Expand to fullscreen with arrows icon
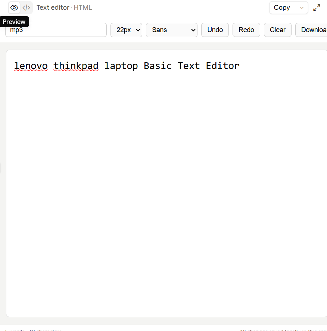The width and height of the screenshot is (327, 331). click(317, 8)
